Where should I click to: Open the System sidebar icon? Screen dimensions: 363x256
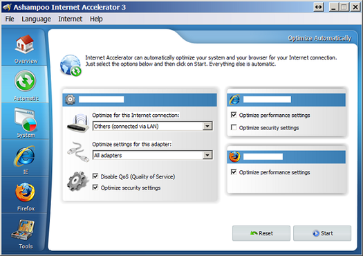point(26,119)
